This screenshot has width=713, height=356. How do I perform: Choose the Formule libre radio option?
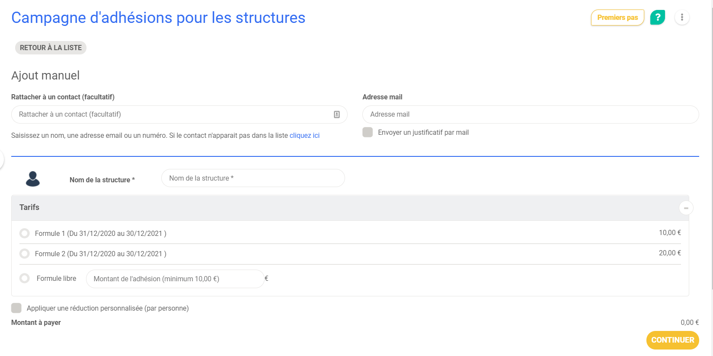(25, 278)
